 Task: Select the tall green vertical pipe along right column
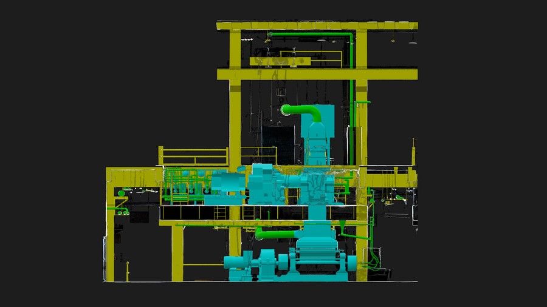(x=352, y=100)
